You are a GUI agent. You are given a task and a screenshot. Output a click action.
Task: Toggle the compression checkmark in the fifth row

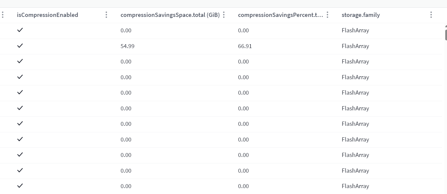[x=20, y=93]
